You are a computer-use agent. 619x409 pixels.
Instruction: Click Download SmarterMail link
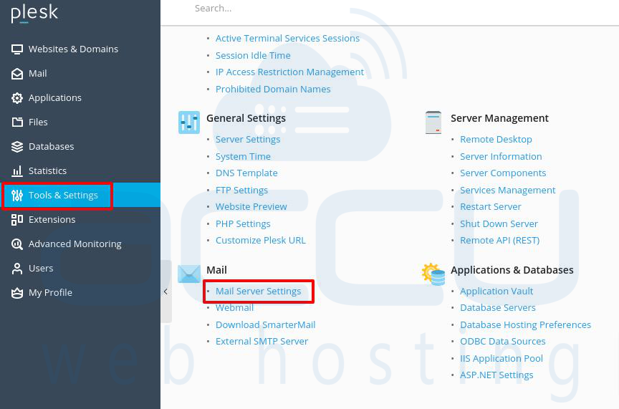pyautogui.click(x=265, y=325)
